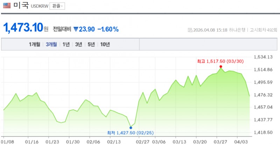Click the red highest-rate marker dot
280x145 pixels.
pos(220,67)
